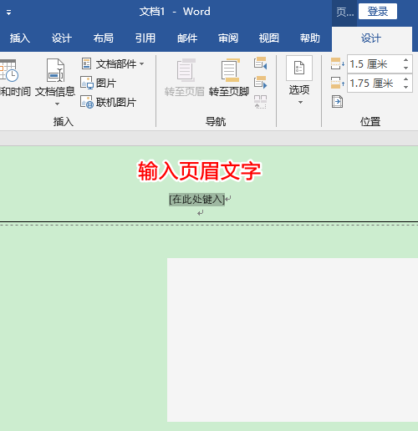Click the 文档信息 document icon
418x431 pixels.
[55, 70]
